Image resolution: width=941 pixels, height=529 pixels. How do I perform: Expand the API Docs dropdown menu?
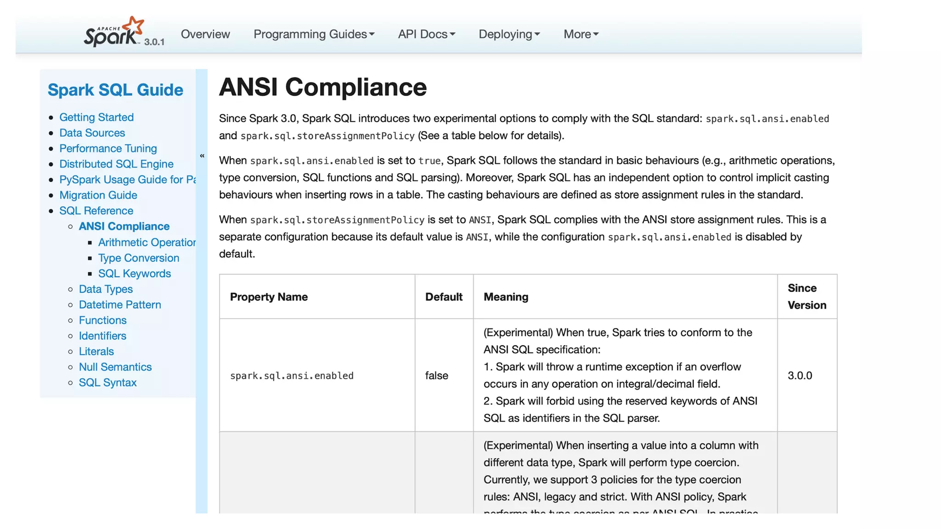click(426, 34)
